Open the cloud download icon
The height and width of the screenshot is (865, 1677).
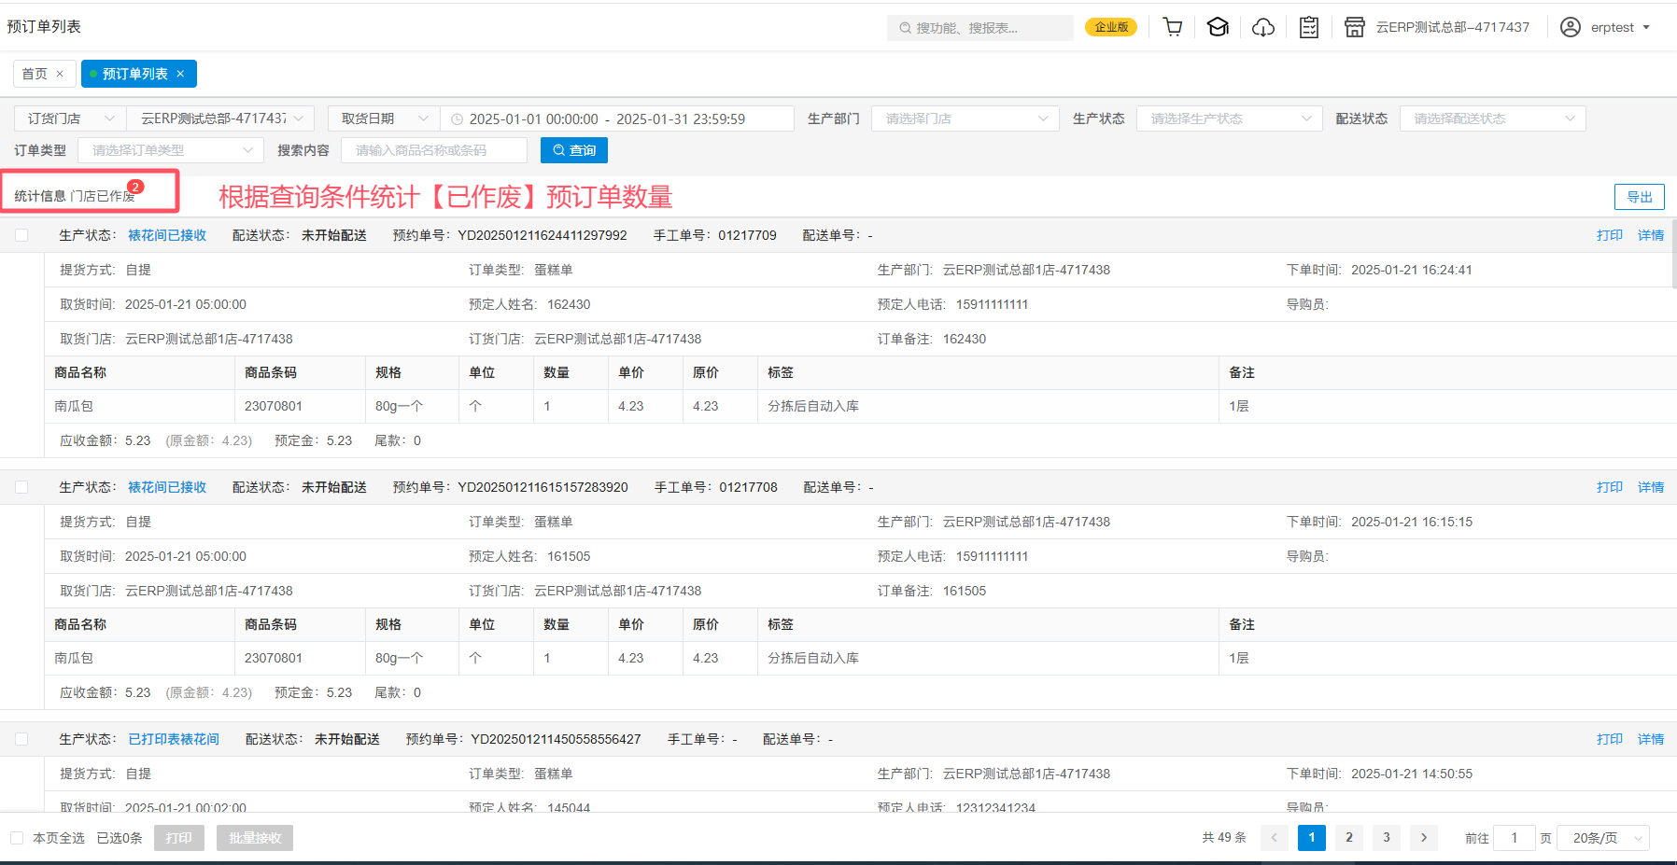[1263, 27]
